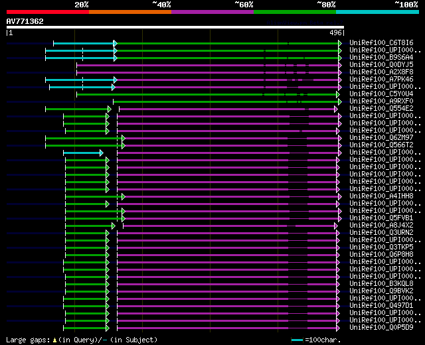425x345 pixels.
Task: Click the purple alignment bar of UniRef100_A2X8F8
Action: pos(208,72)
